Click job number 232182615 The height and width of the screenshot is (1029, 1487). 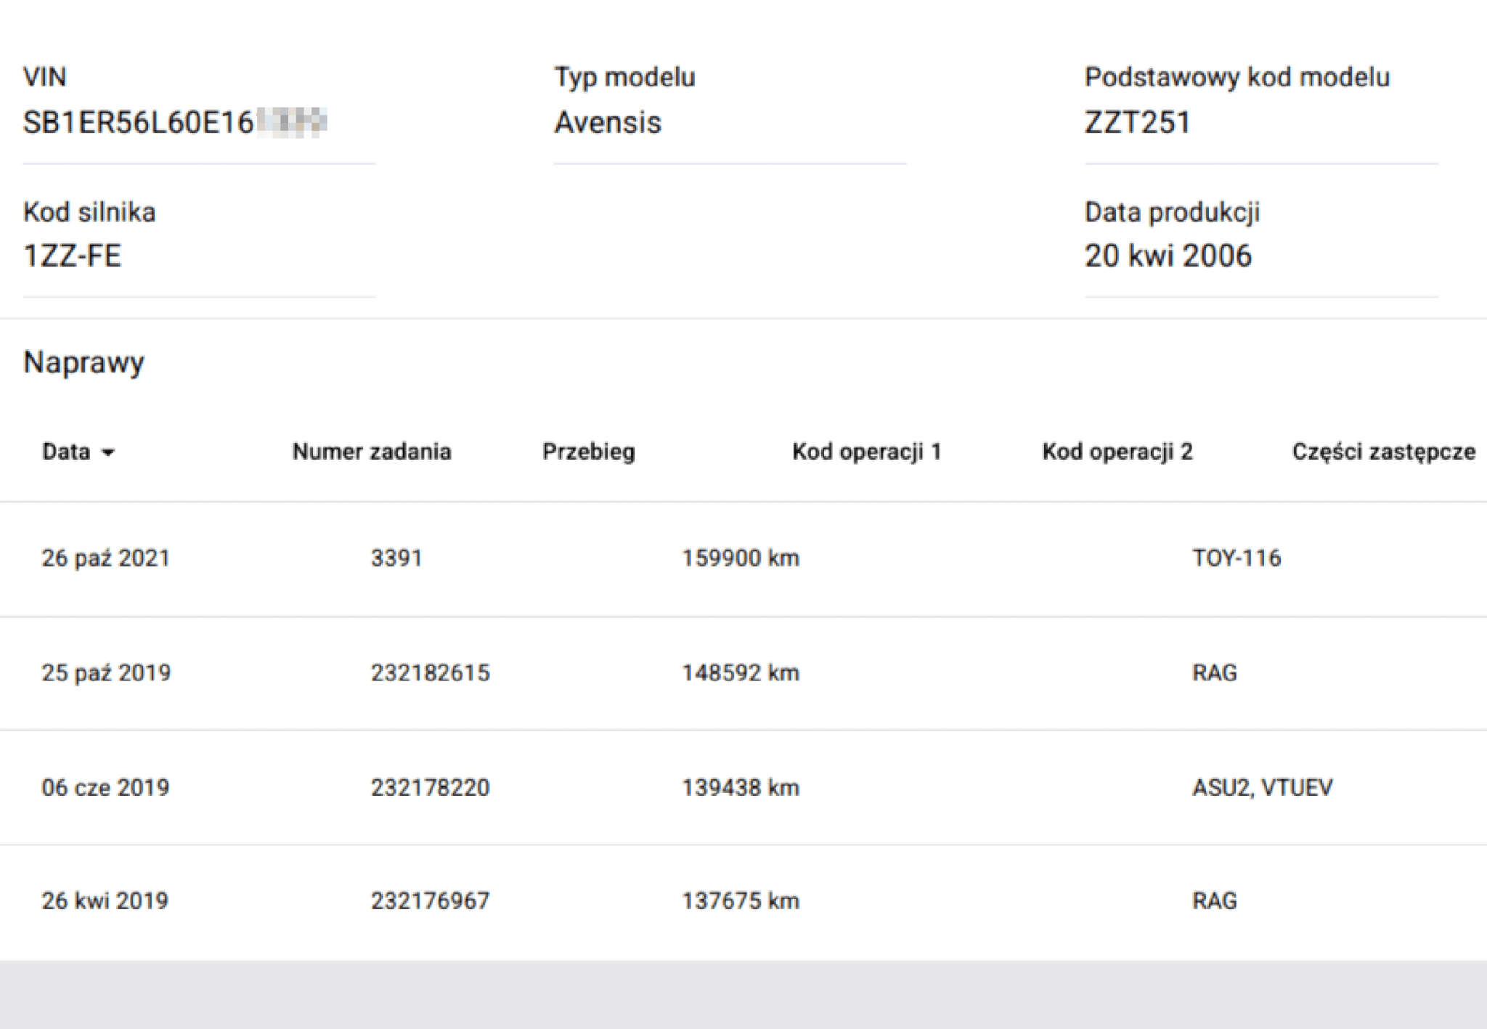point(430,672)
